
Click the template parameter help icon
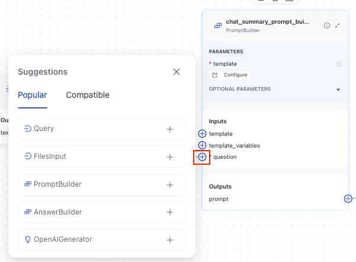(x=339, y=64)
